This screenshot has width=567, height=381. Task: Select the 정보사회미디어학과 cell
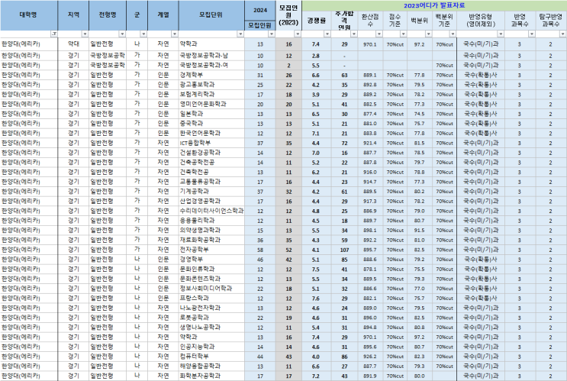point(211,289)
